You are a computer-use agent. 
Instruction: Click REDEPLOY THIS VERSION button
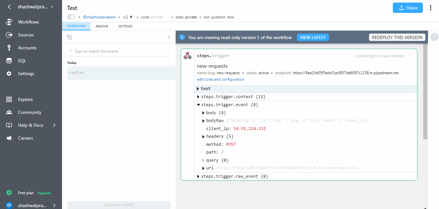coord(397,37)
